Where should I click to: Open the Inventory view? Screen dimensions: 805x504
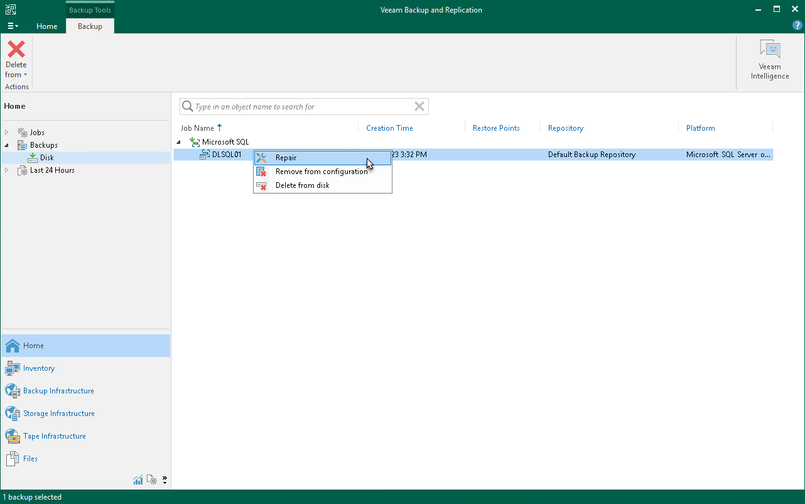[85, 368]
